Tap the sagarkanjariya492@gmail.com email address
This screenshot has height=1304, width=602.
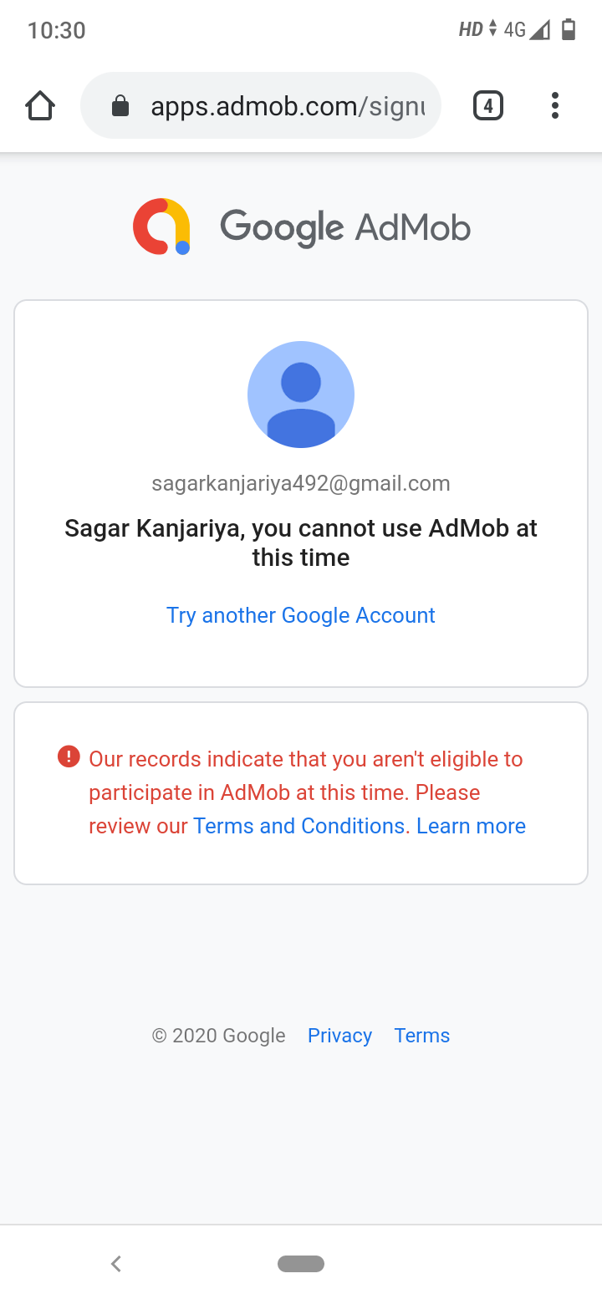(301, 483)
